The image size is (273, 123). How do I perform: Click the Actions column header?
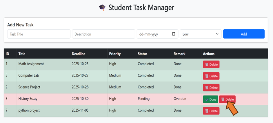point(235,54)
